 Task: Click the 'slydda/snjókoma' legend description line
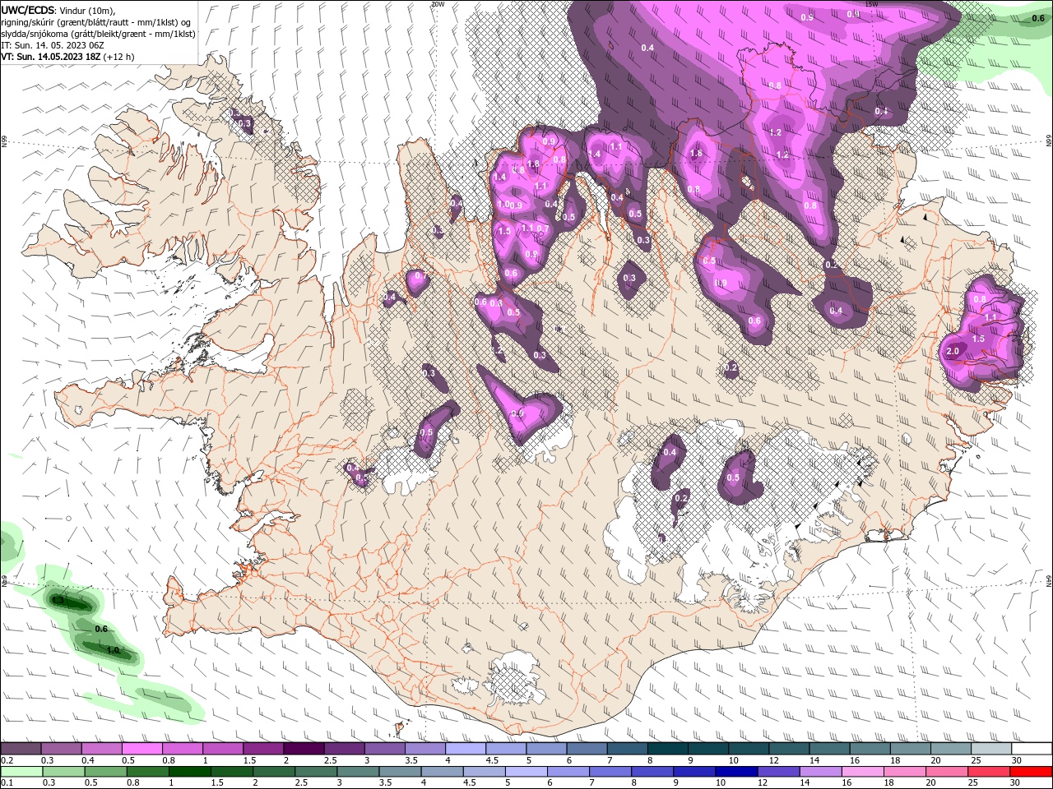[x=97, y=34]
